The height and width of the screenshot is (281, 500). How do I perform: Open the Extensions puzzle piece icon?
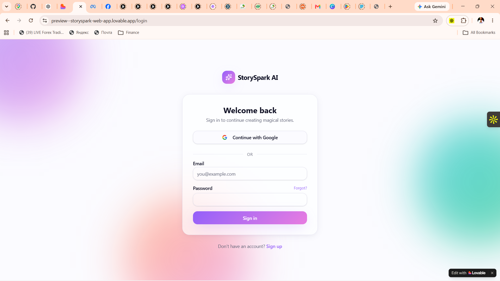click(464, 21)
